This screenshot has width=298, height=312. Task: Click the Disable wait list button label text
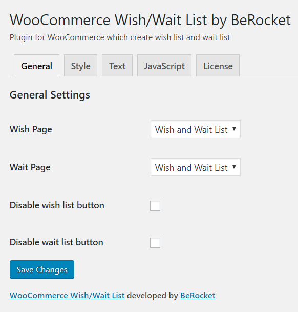coord(56,242)
